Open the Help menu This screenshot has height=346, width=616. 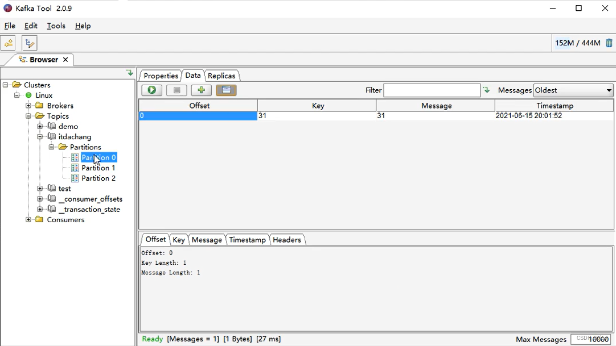(83, 26)
